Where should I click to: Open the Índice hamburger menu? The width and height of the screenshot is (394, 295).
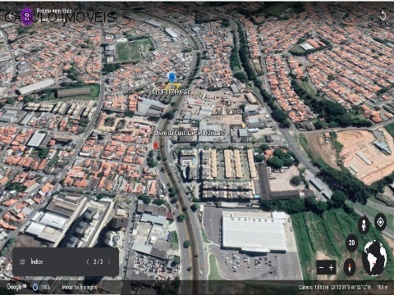(22, 261)
